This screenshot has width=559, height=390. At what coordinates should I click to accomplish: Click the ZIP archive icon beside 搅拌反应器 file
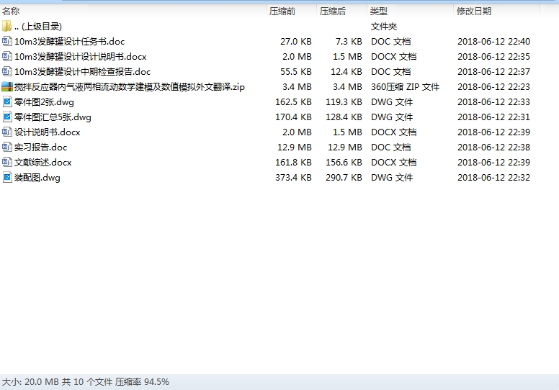[6, 86]
